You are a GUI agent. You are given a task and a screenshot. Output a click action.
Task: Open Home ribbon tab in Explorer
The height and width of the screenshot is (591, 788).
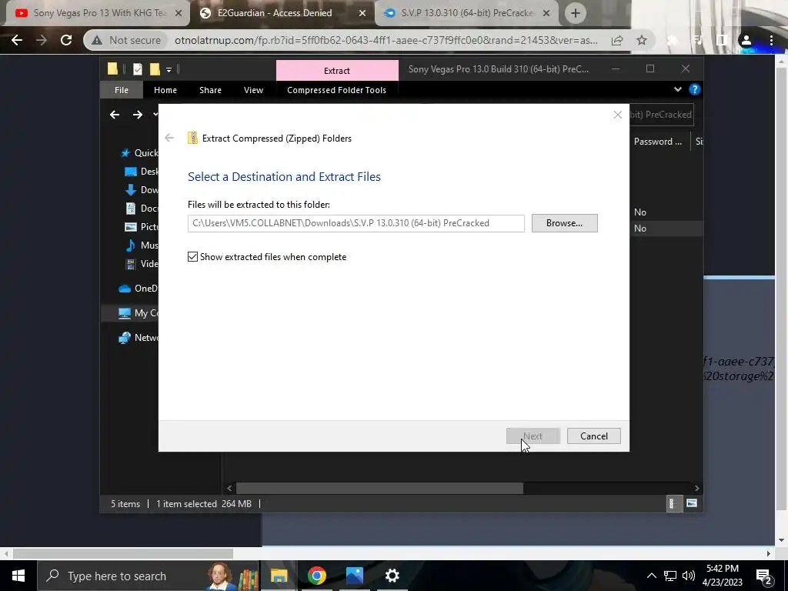(165, 90)
